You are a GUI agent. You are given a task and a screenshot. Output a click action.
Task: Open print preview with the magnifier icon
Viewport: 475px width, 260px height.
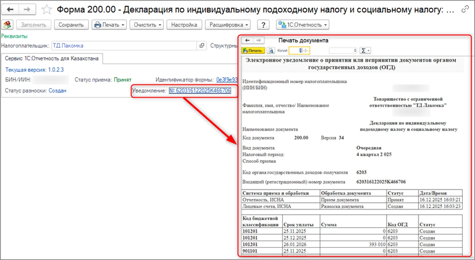pyautogui.click(x=271, y=51)
